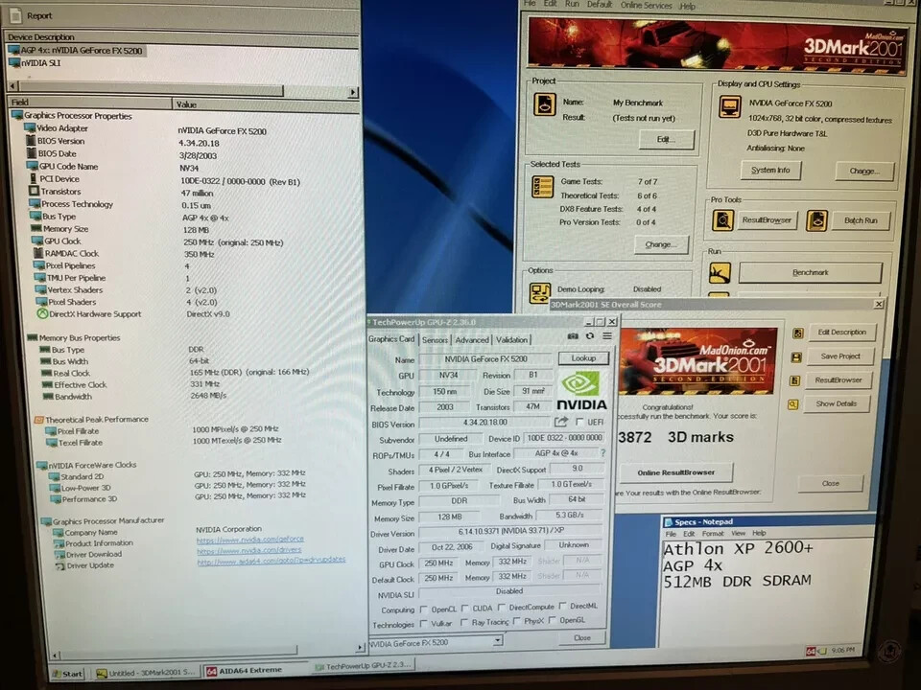Click the Show Details button

[x=836, y=403]
